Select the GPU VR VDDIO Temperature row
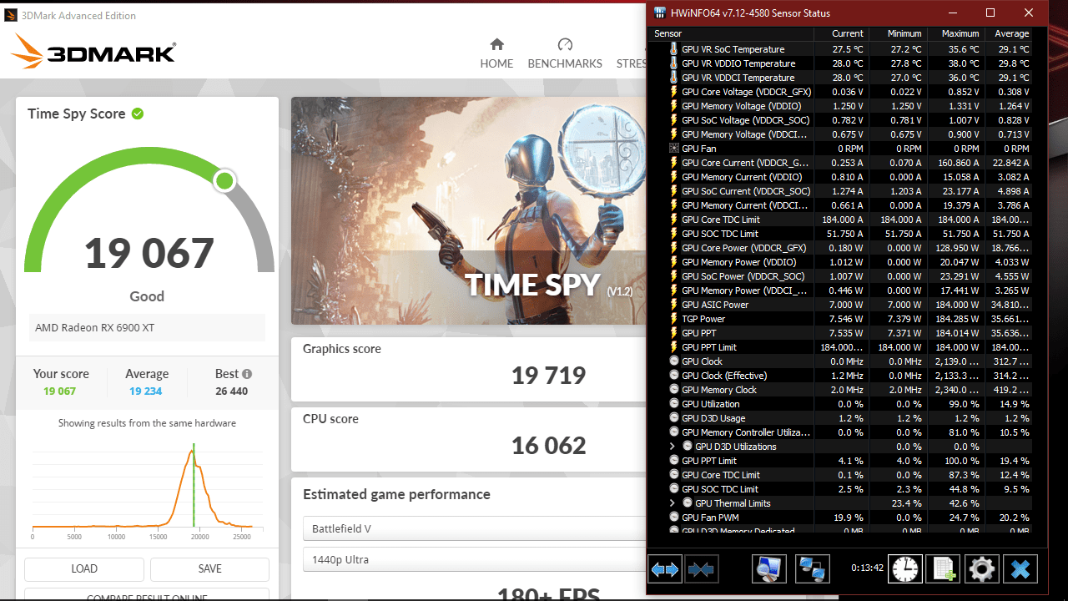1068x601 pixels. coord(841,63)
